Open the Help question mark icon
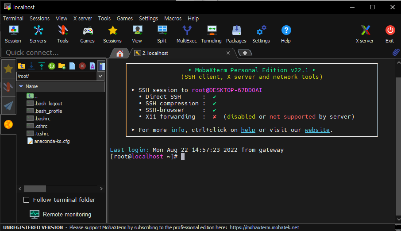 (286, 34)
